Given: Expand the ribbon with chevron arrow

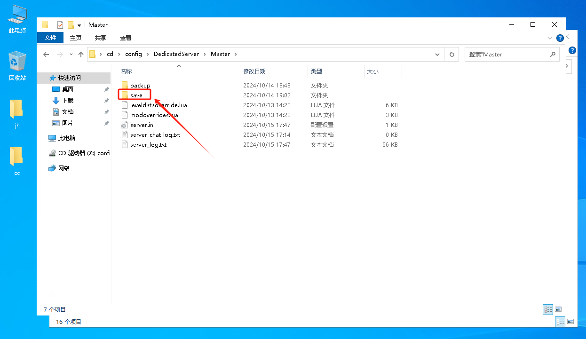Looking at the screenshot, I should pos(550,38).
